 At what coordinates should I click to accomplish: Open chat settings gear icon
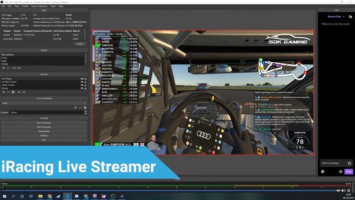(341, 172)
